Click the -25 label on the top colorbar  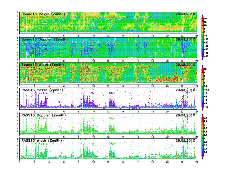coord(206,46)
